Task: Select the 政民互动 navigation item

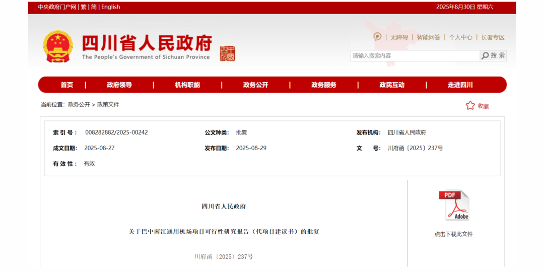Action: (x=392, y=85)
